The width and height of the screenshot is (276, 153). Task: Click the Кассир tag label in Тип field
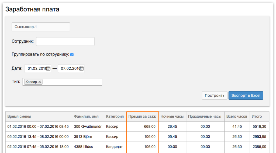coord(31,82)
